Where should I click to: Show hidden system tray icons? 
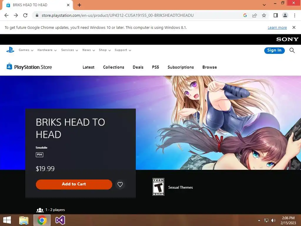[x=259, y=220]
